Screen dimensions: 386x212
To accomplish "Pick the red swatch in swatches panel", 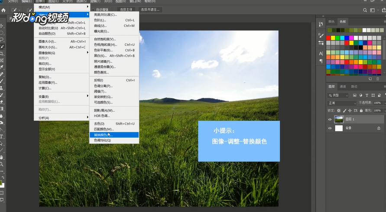I will (328, 38).
